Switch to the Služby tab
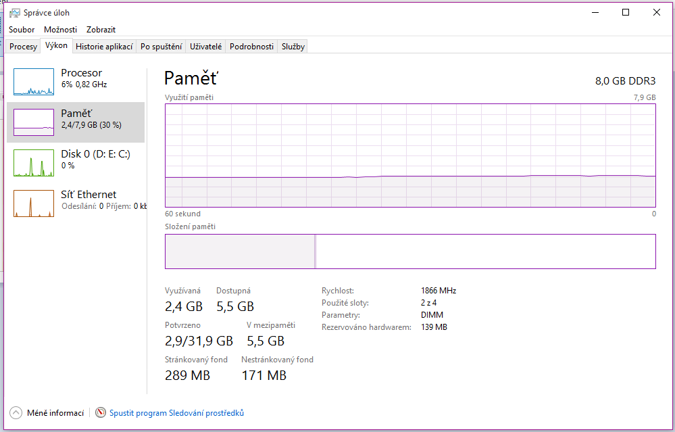 click(293, 47)
